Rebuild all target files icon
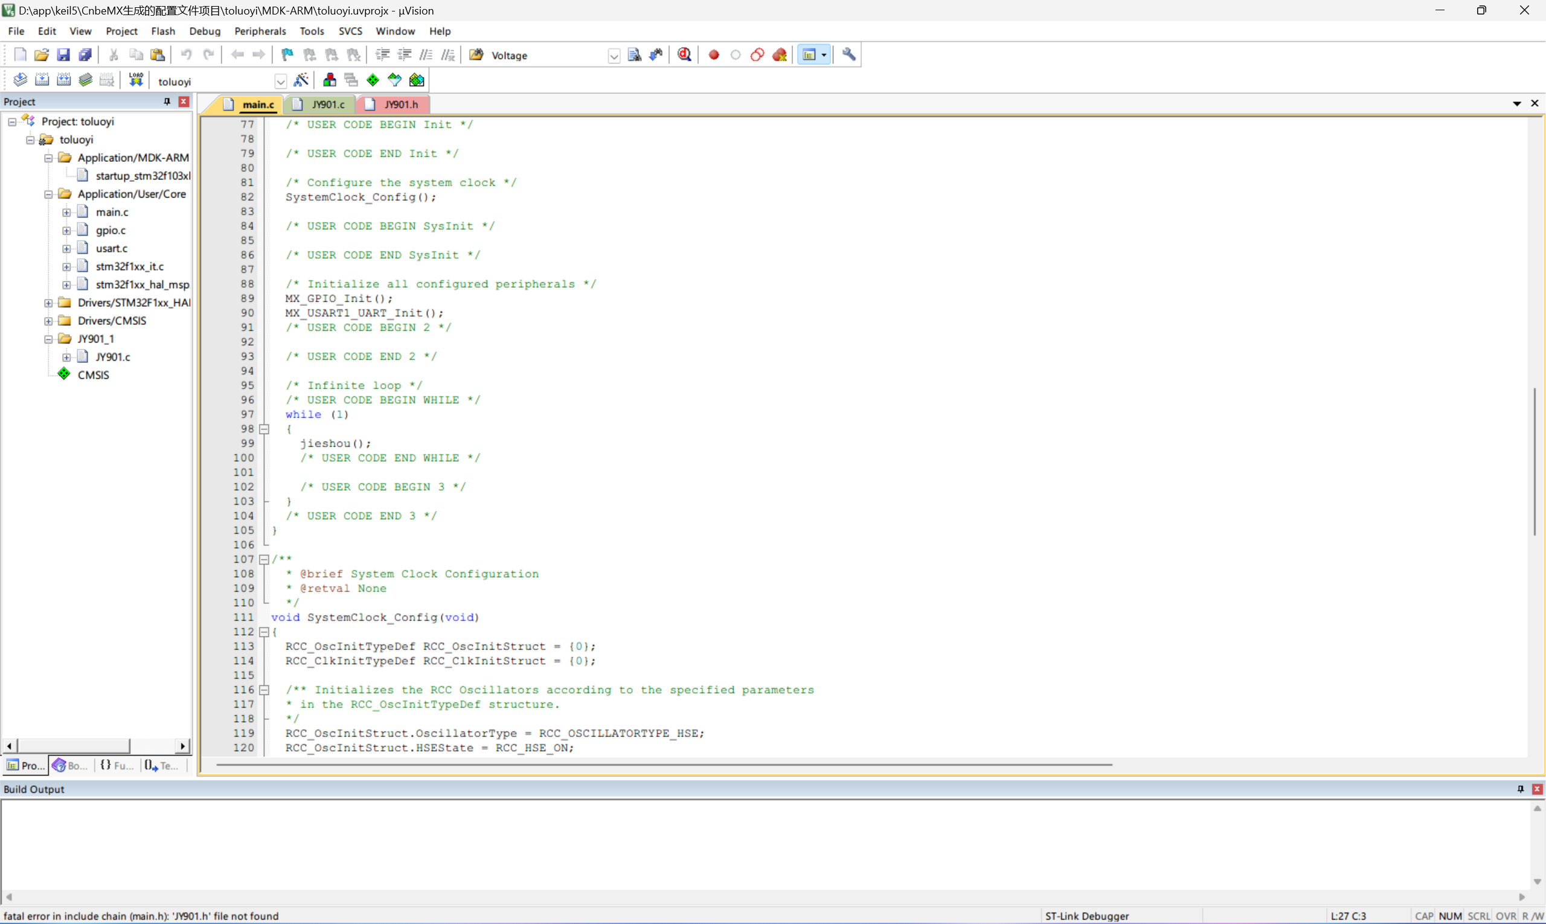 [x=63, y=80]
